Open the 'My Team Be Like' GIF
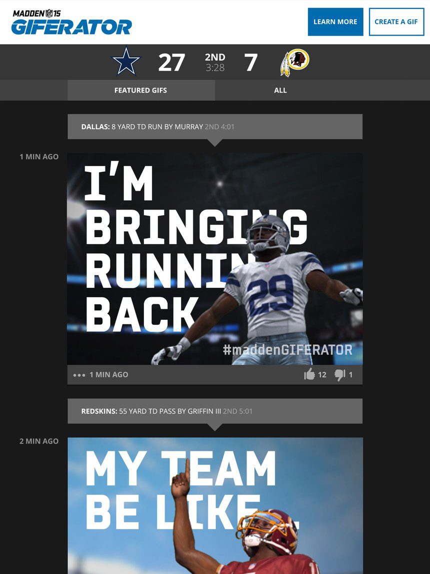The image size is (430, 574). tap(215, 505)
